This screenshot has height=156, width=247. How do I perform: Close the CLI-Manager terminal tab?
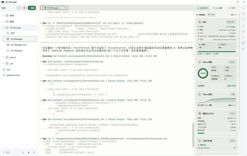click(x=65, y=8)
